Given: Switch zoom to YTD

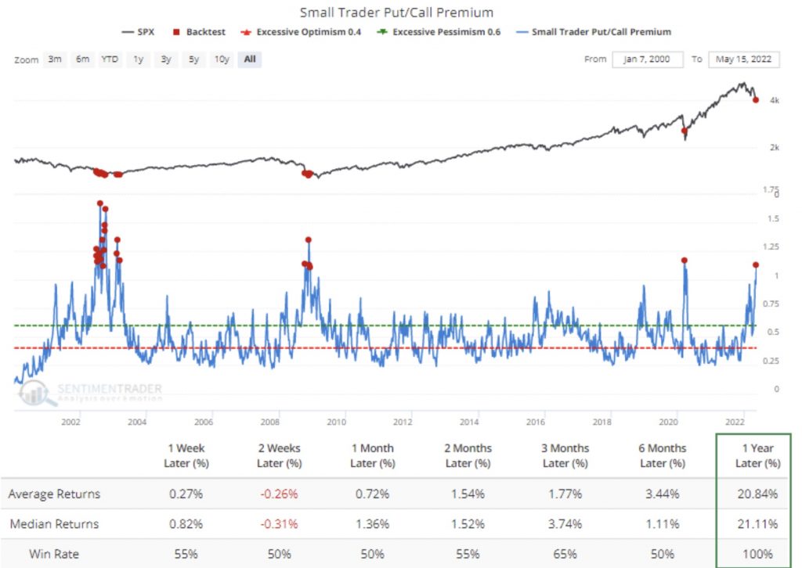Looking at the screenshot, I should pos(110,59).
